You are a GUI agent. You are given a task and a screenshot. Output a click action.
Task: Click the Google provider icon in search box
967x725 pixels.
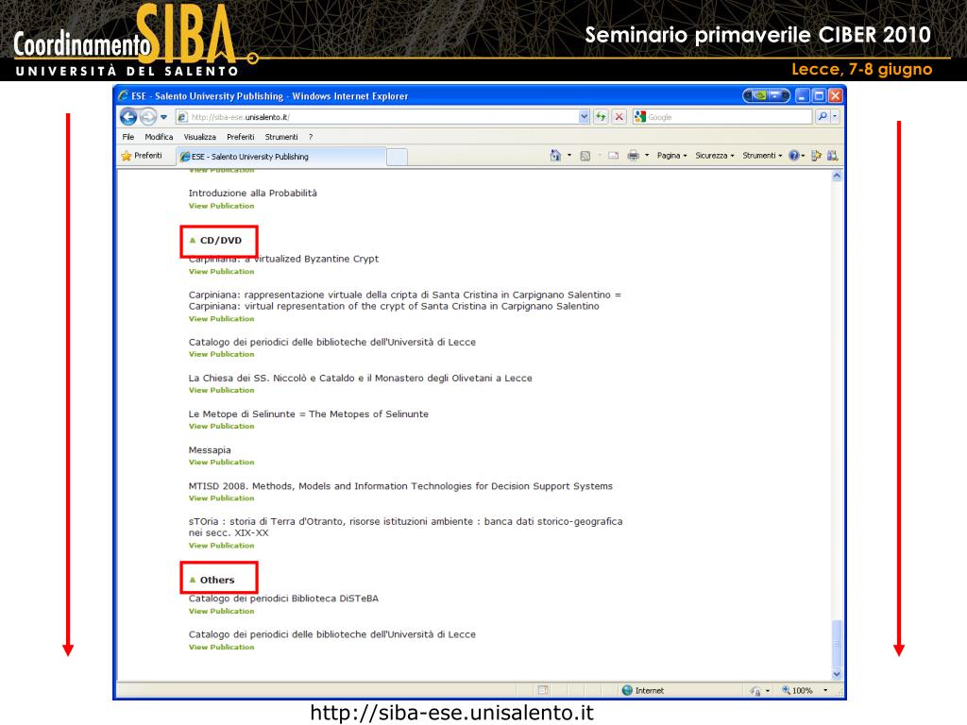tap(640, 116)
